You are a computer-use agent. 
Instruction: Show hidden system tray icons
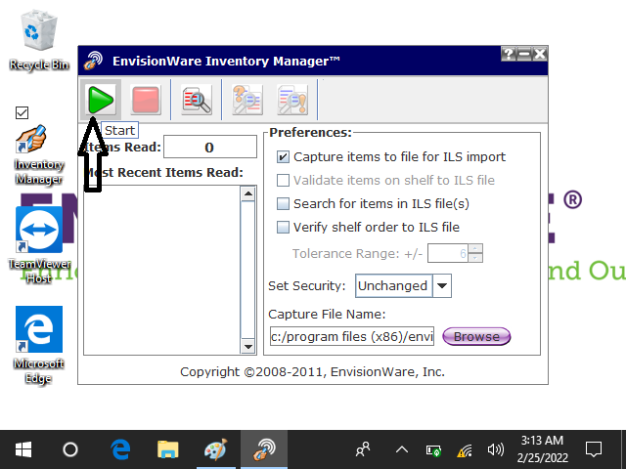[x=402, y=449]
